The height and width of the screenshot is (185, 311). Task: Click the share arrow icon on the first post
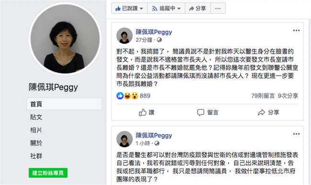pos(261,113)
